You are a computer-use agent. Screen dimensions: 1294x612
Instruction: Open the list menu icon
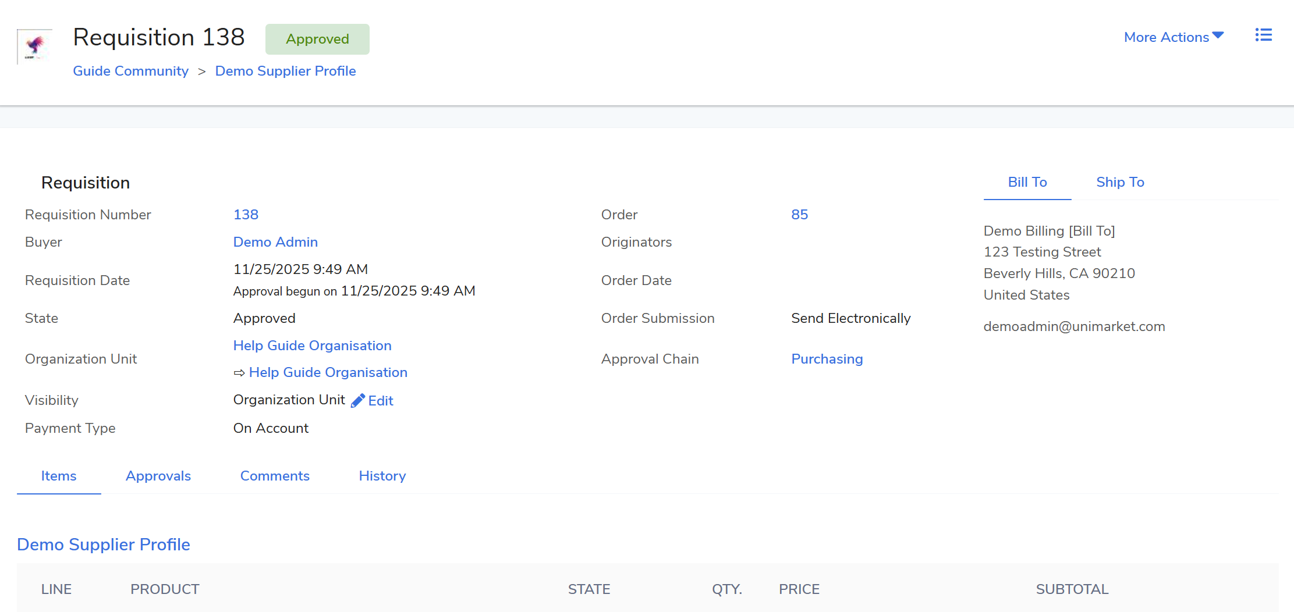tap(1263, 35)
